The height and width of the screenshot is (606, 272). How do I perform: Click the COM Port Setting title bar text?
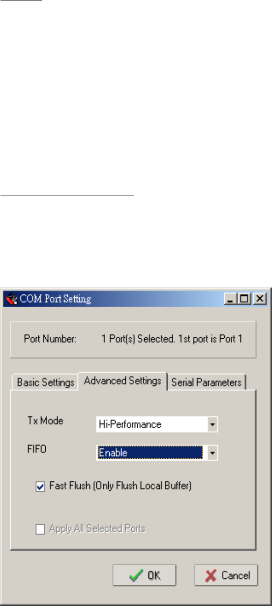click(x=55, y=299)
